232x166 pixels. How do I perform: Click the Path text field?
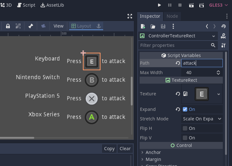coord(202,63)
